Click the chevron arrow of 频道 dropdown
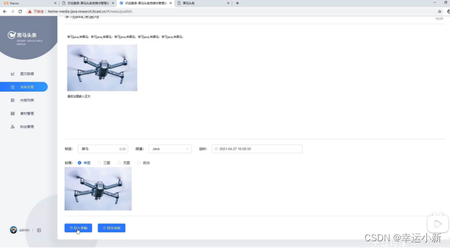 (x=187, y=149)
